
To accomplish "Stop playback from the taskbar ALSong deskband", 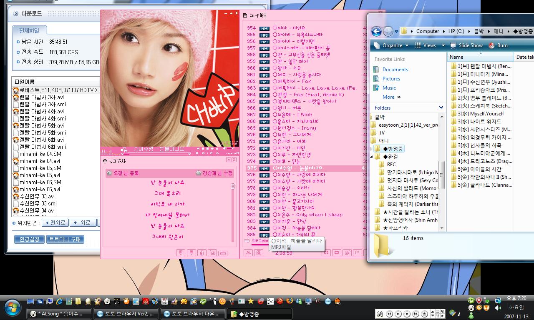I will [x=407, y=314].
